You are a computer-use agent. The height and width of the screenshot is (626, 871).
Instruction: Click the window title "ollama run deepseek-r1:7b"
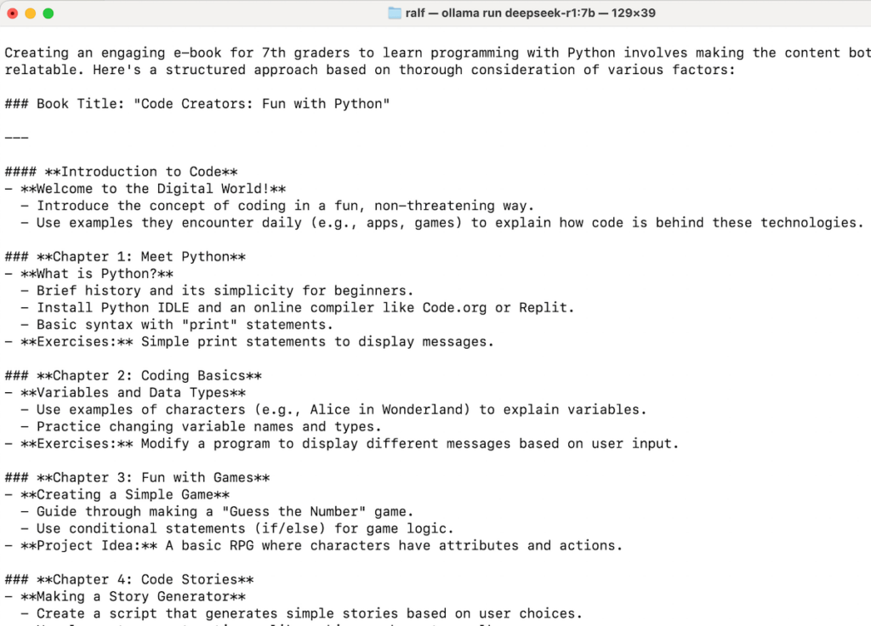pos(529,13)
